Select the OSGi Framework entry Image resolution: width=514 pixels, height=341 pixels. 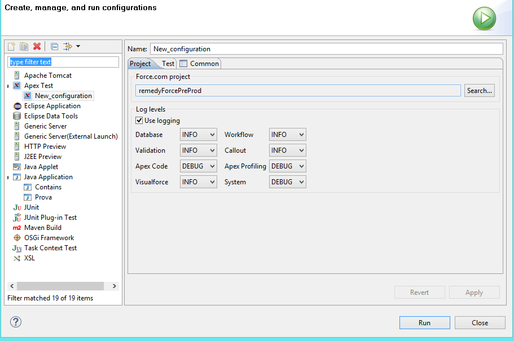click(49, 238)
